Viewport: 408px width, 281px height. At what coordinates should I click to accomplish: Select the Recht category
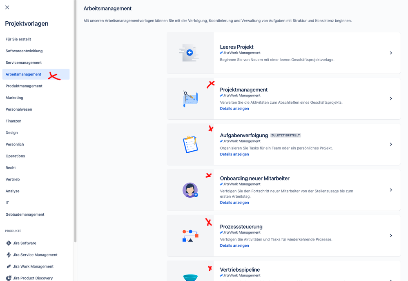tap(36, 168)
